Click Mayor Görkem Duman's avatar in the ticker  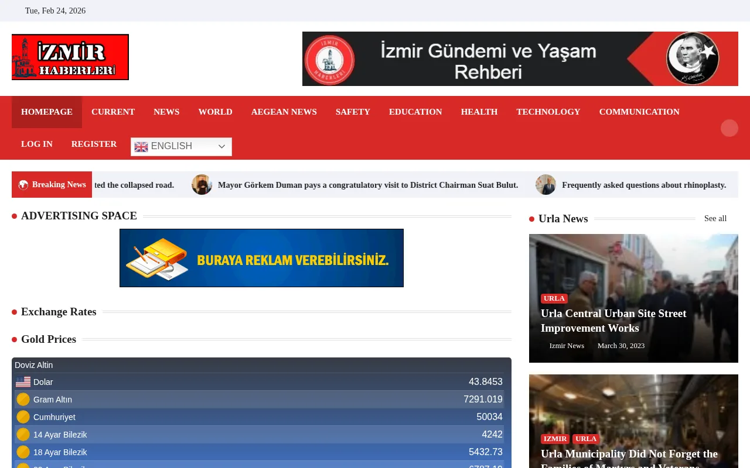202,184
